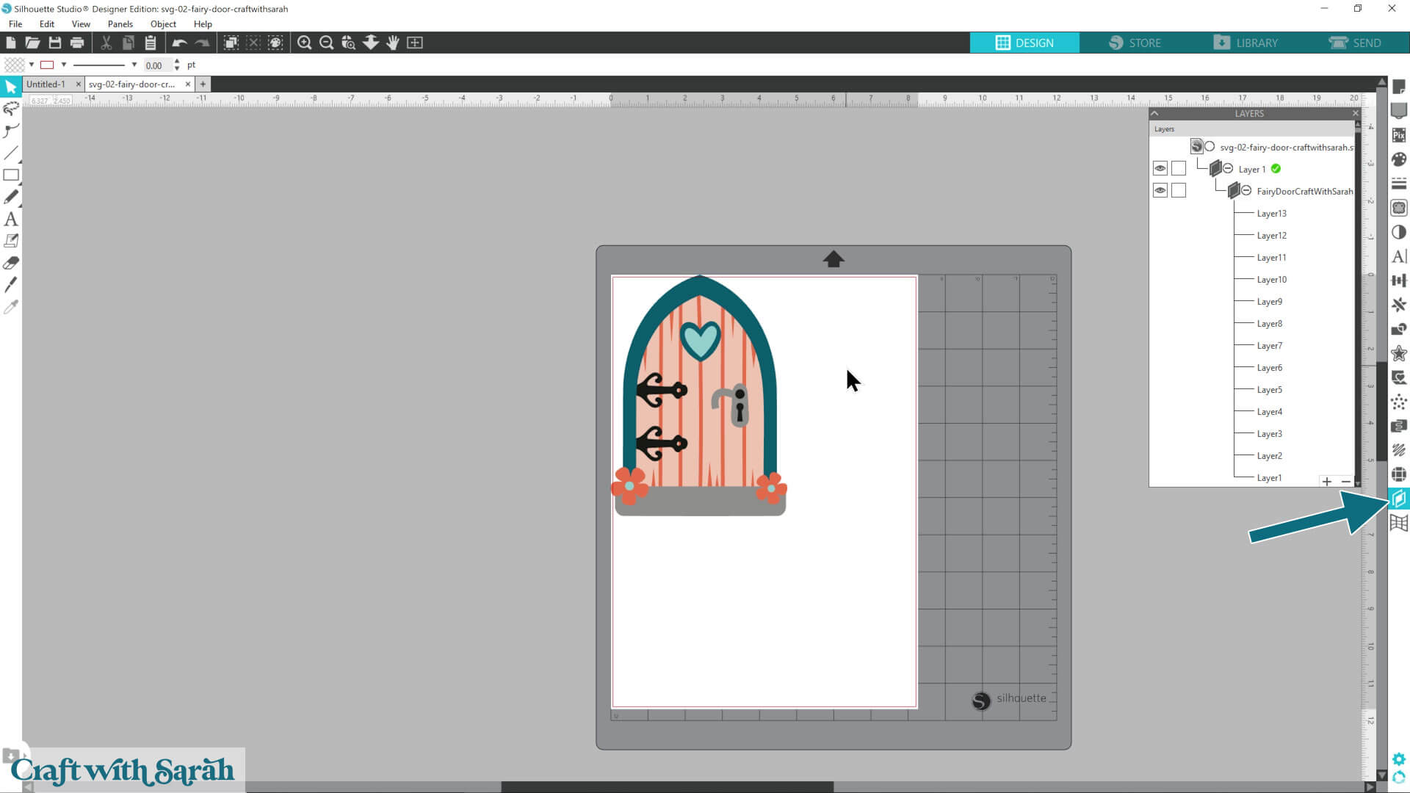Go to the SEND tab

1355,43
